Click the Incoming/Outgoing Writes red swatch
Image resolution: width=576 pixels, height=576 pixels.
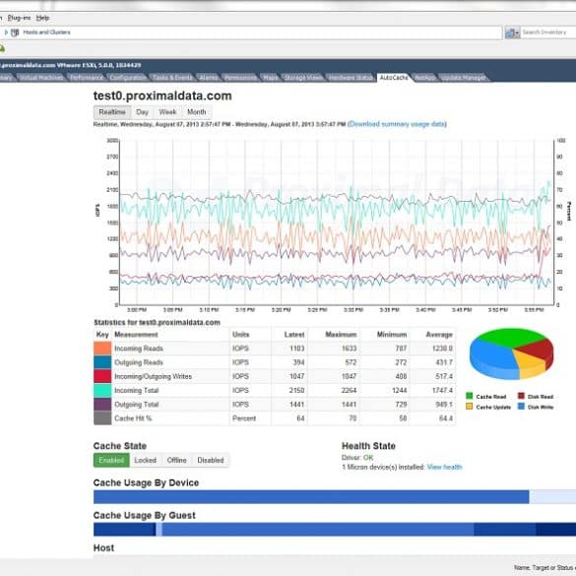pos(102,376)
